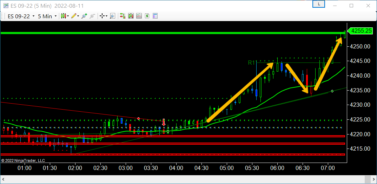Click the 02:00 time axis label

point(75,167)
